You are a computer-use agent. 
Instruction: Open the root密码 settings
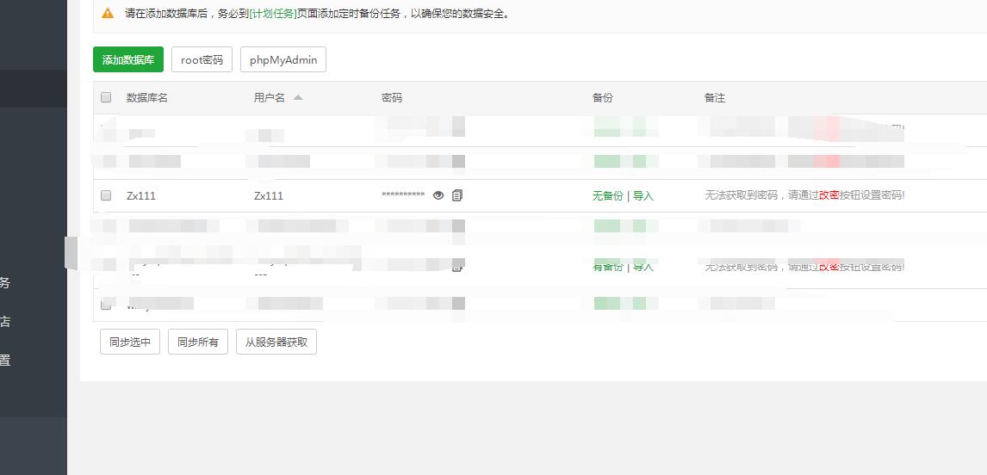(202, 60)
